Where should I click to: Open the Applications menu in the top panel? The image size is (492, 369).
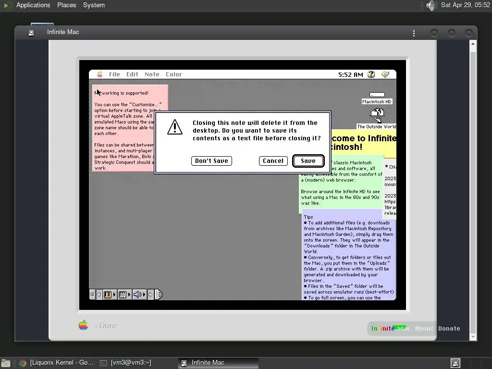(x=33, y=5)
